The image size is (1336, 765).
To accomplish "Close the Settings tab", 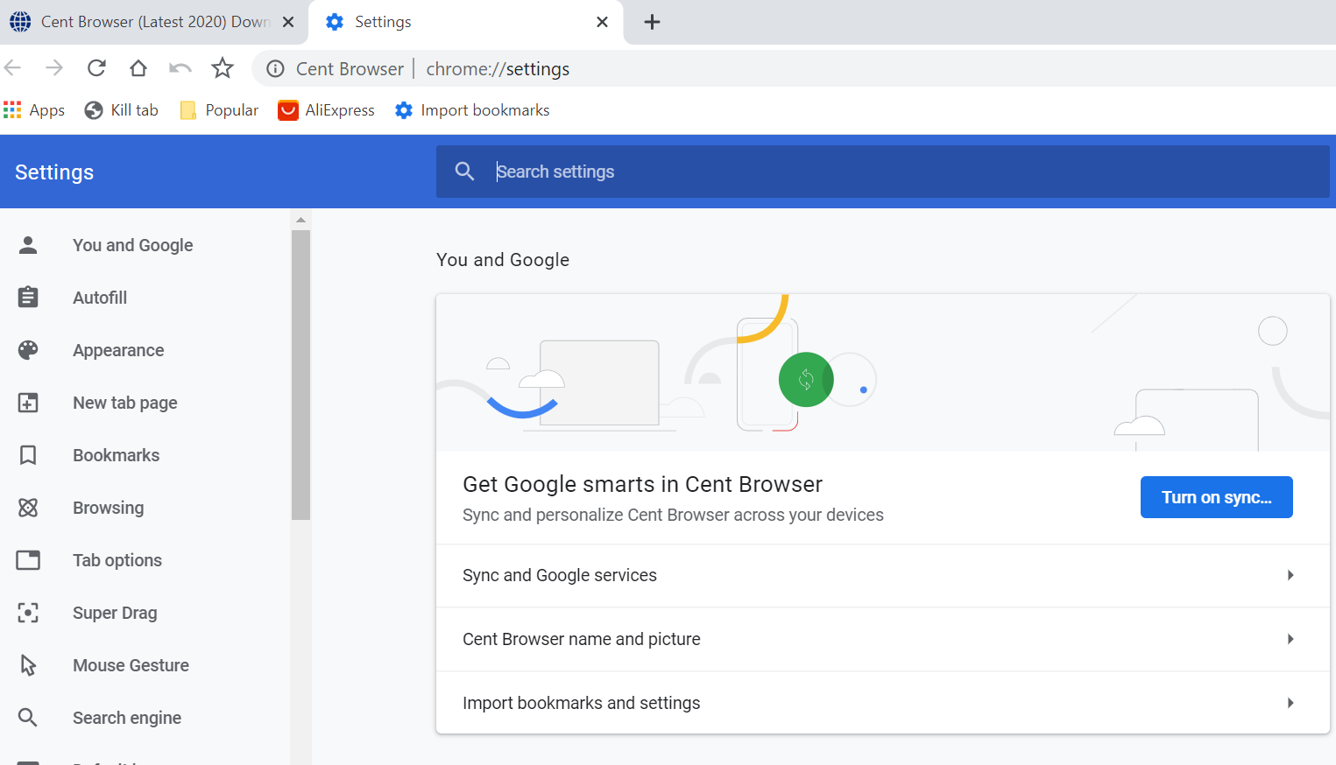I will point(602,22).
